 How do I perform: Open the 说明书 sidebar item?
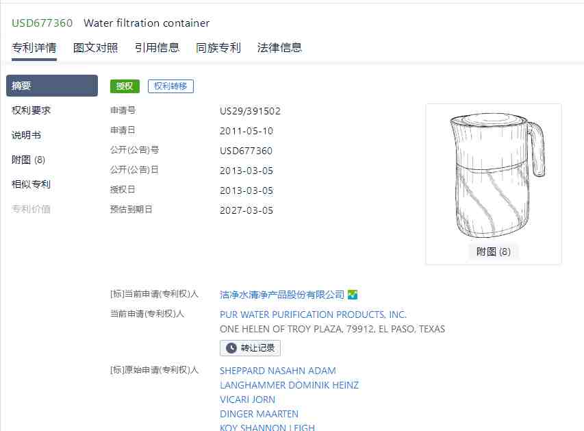tap(26, 135)
